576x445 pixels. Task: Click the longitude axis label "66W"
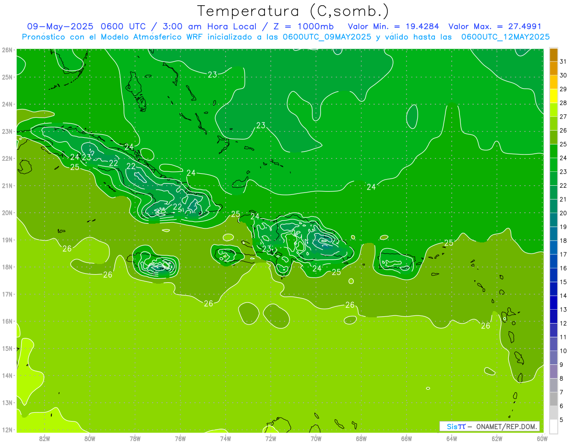click(x=406, y=438)
